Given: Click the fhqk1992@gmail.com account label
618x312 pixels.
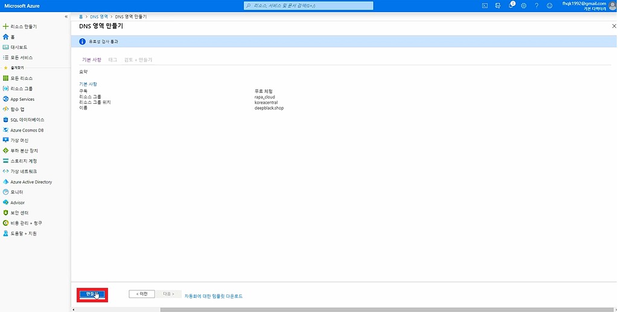Looking at the screenshot, I should pyautogui.click(x=584, y=4).
